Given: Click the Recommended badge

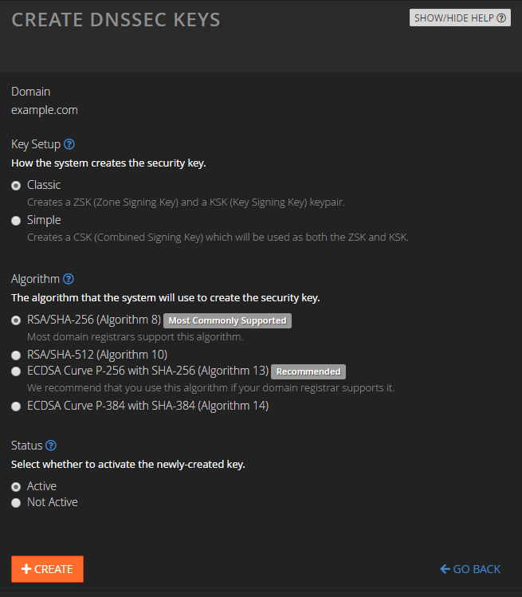Looking at the screenshot, I should 308,371.
